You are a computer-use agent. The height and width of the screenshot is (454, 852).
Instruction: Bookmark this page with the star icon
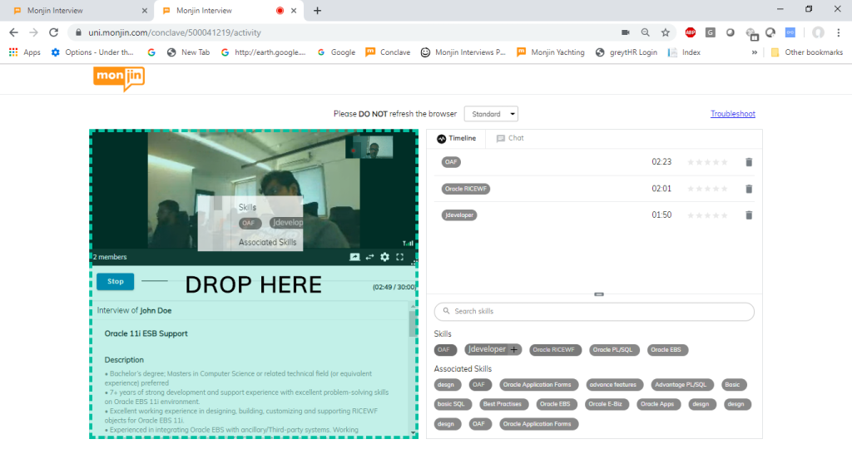(666, 32)
